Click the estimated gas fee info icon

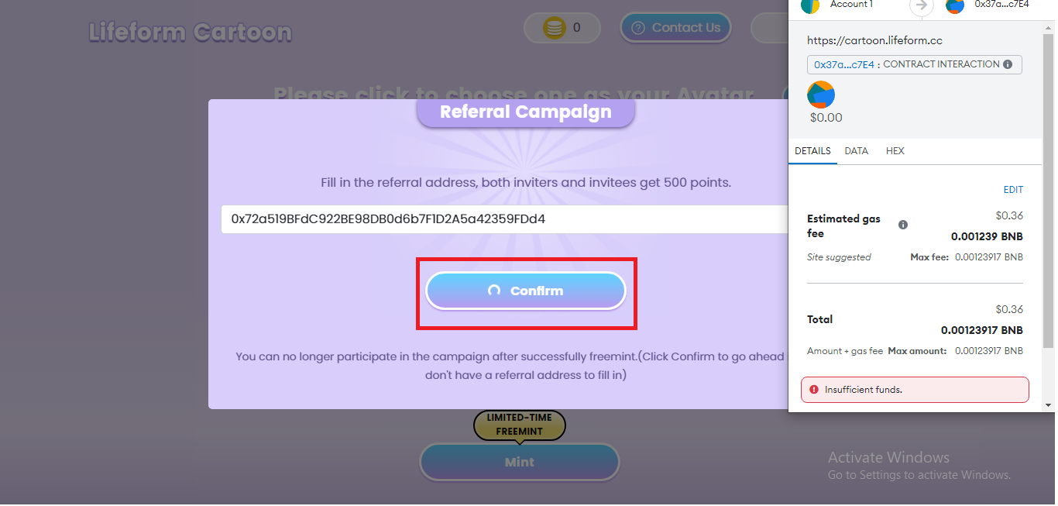(x=903, y=225)
